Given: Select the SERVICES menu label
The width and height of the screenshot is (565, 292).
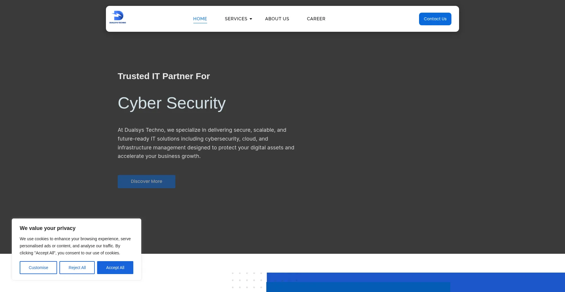Looking at the screenshot, I should point(236,19).
